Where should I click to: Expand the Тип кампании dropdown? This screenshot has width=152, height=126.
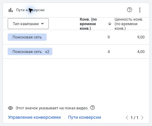coord(28,24)
